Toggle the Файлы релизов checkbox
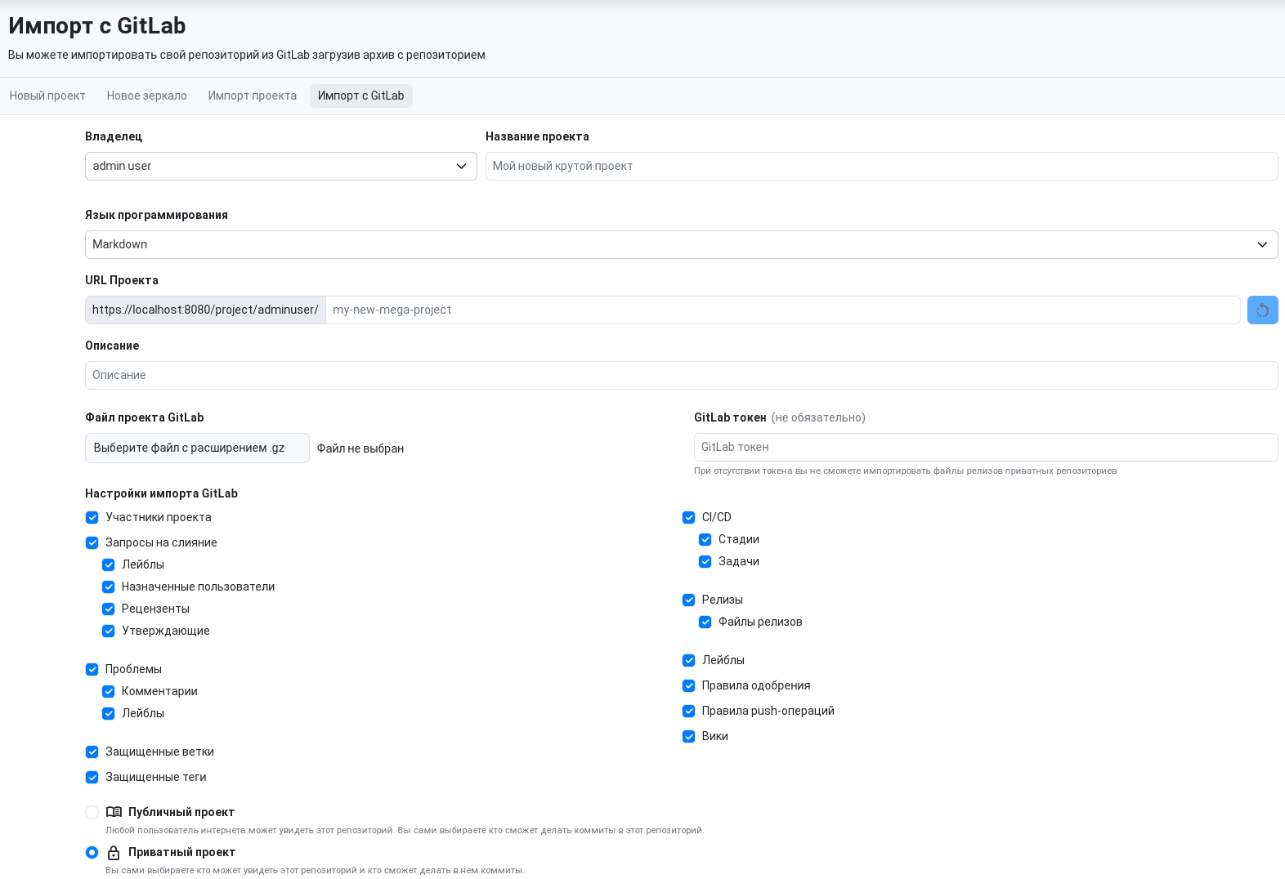Screen dimensions: 1285x879 click(x=705, y=622)
